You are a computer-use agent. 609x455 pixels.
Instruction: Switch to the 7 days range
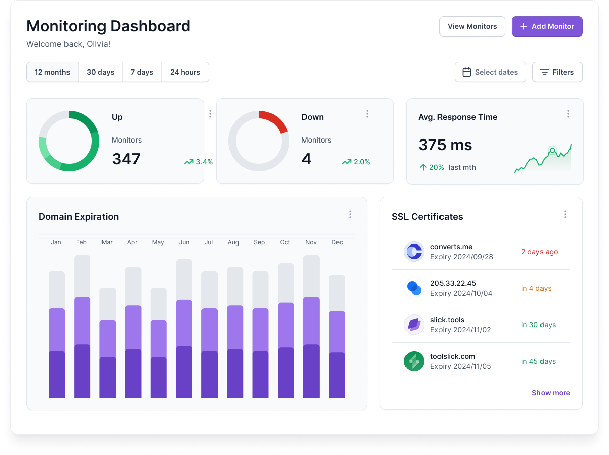pos(142,72)
